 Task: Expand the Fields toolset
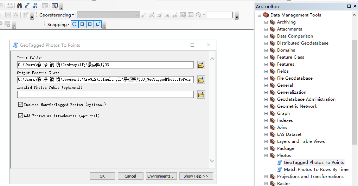[x=266, y=71]
